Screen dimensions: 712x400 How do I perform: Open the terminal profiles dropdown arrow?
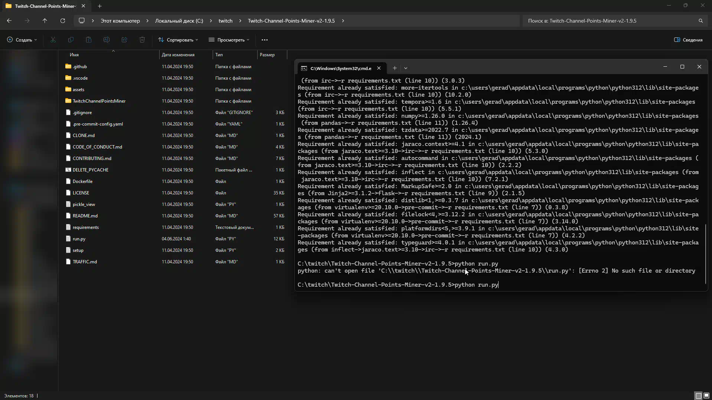(406, 68)
